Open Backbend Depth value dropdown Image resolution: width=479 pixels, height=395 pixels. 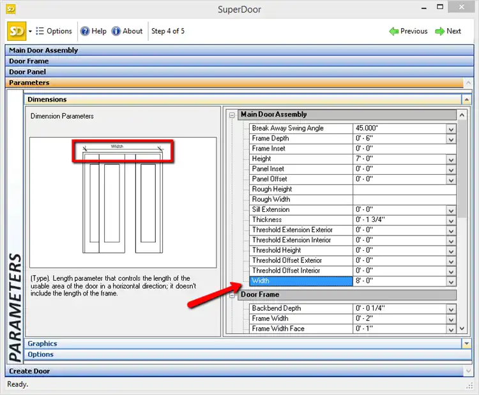[x=451, y=309]
